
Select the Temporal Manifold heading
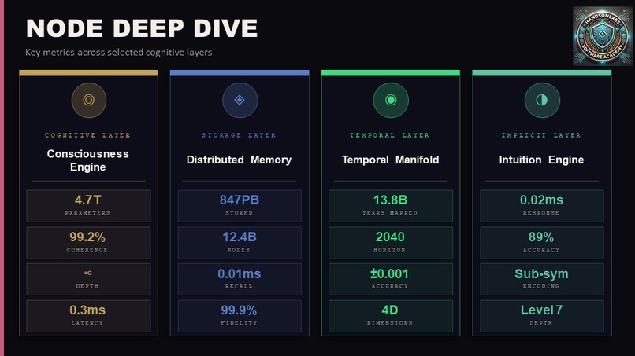[391, 160]
